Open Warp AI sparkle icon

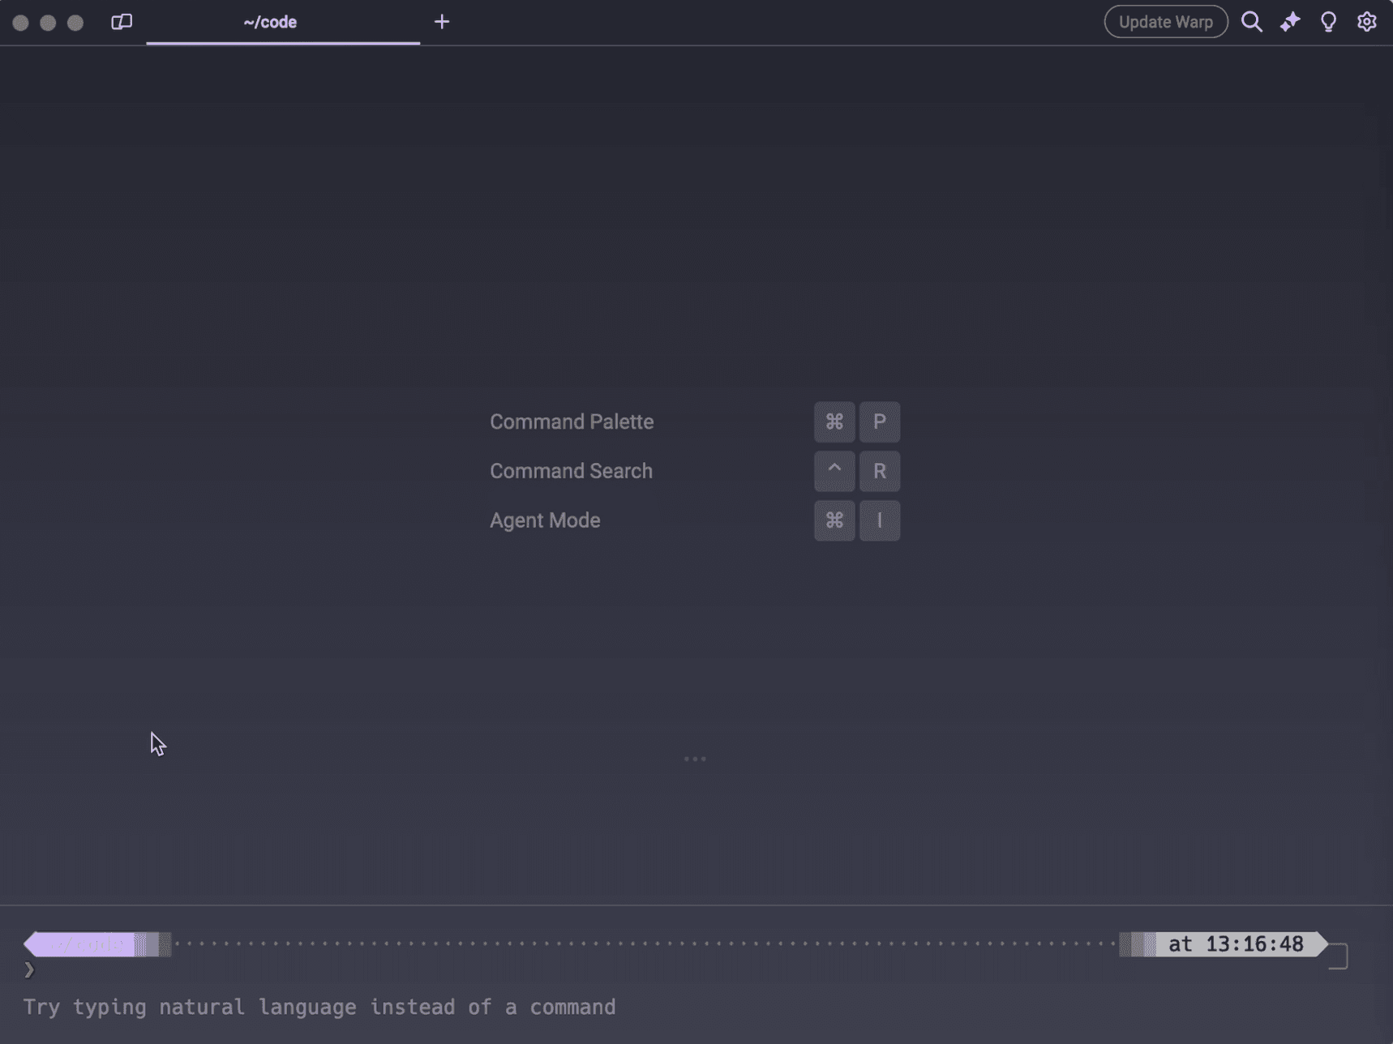(x=1289, y=22)
